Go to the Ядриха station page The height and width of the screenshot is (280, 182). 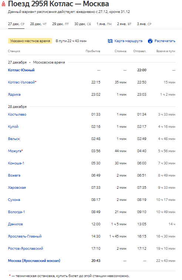pos(14,95)
